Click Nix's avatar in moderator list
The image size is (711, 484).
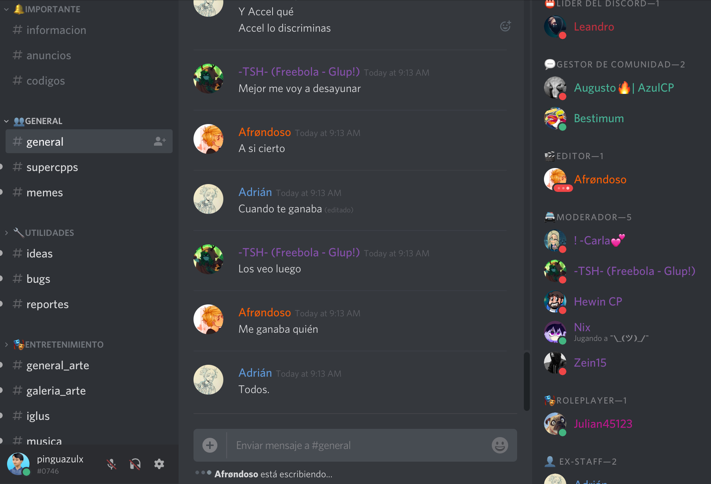pyautogui.click(x=555, y=332)
